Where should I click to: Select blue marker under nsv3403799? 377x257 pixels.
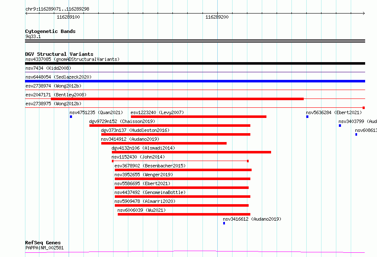340,126
